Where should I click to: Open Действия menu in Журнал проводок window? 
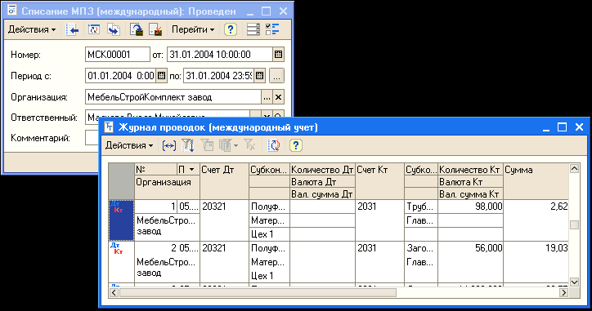coord(129,145)
